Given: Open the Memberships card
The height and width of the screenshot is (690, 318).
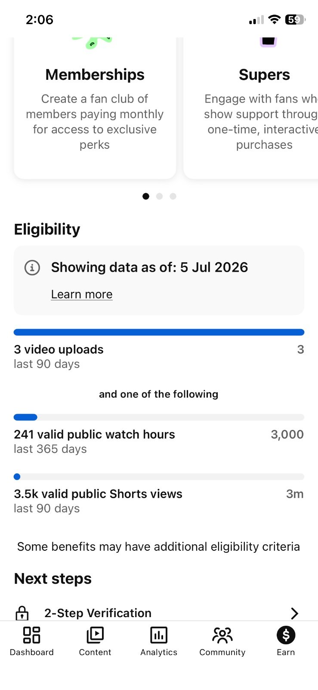Looking at the screenshot, I should click(x=95, y=108).
